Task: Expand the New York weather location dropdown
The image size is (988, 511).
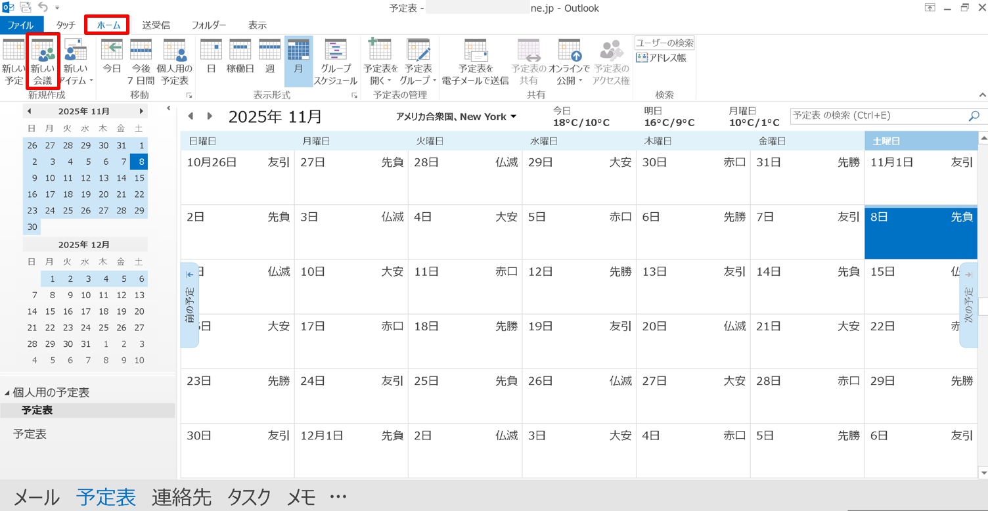Action: pos(513,117)
